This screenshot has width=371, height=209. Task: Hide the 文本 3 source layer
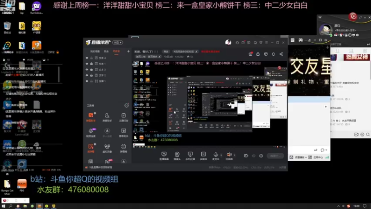point(87,69)
